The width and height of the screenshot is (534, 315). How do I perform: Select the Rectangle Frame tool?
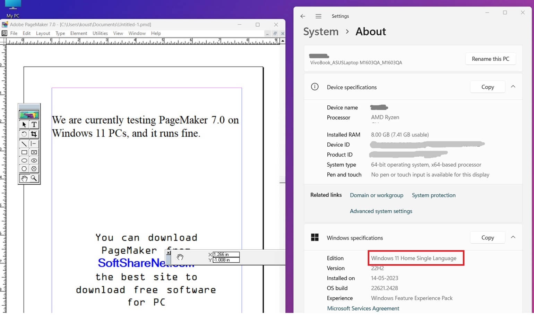click(34, 152)
